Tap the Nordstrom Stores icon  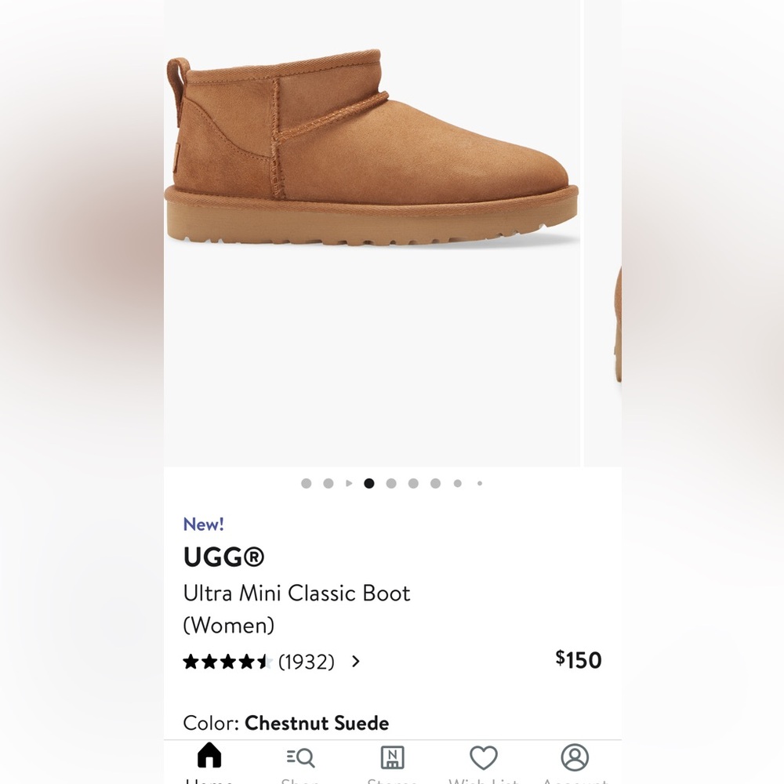point(391,757)
